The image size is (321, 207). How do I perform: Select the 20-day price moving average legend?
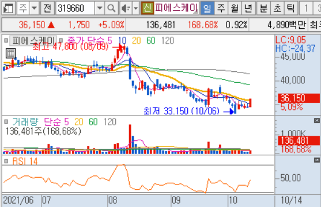click(x=137, y=40)
